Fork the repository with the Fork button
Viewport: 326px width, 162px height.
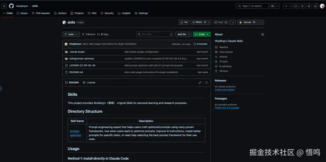[221, 22]
